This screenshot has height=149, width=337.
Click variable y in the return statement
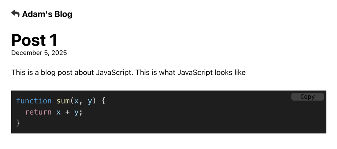click(76, 112)
